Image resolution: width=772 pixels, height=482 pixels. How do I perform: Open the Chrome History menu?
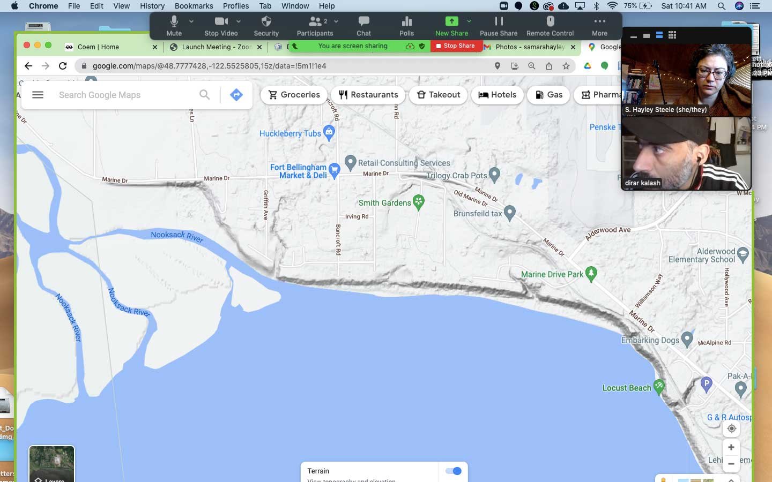click(152, 6)
